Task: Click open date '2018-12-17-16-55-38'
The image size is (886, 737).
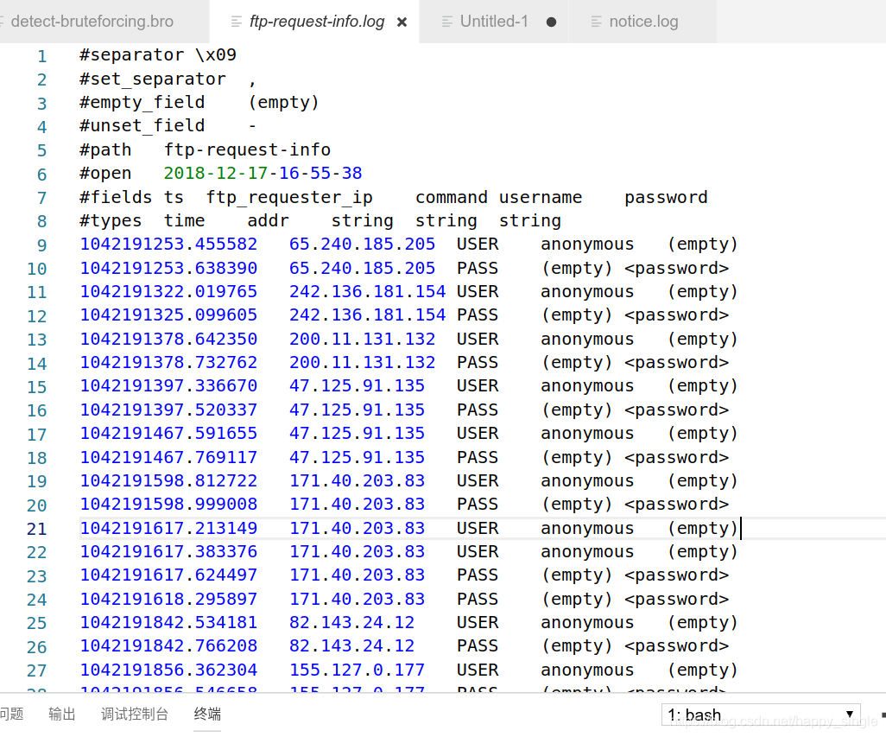Action: 263,173
